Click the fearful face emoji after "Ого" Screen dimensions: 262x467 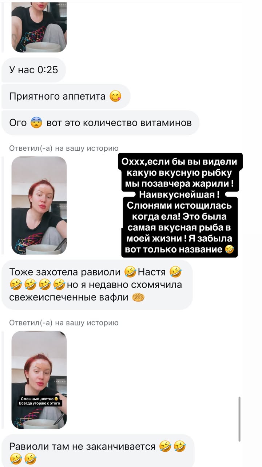(37, 123)
